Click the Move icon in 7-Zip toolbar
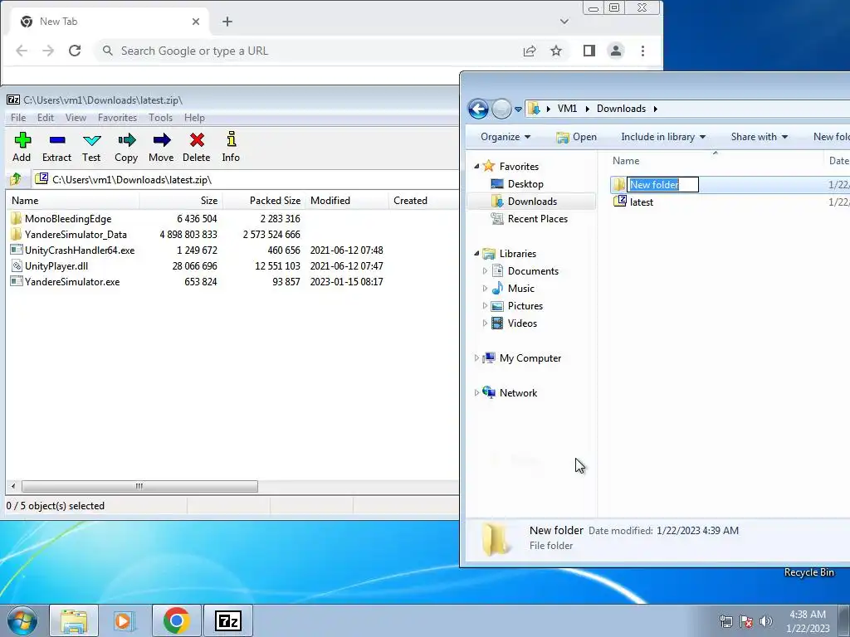The height and width of the screenshot is (637, 850). (162, 141)
